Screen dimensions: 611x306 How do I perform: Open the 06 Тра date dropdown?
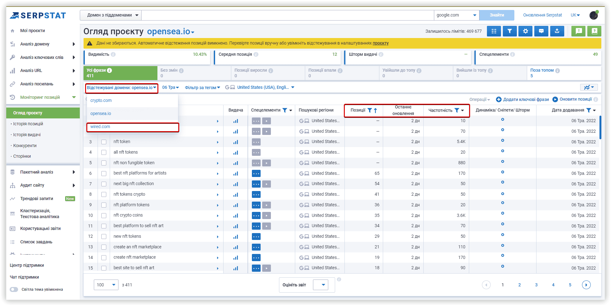171,88
